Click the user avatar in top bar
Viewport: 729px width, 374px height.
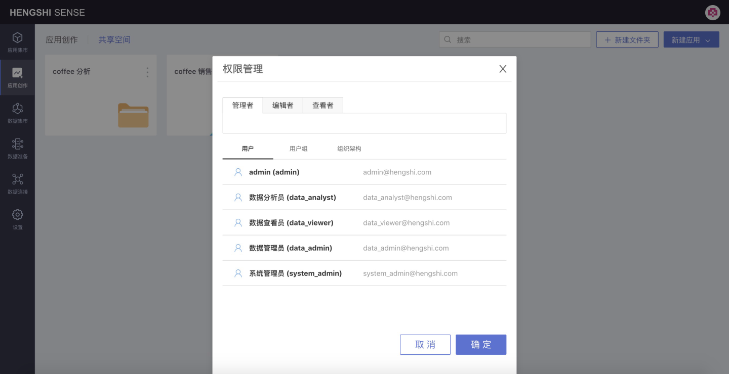[712, 13]
